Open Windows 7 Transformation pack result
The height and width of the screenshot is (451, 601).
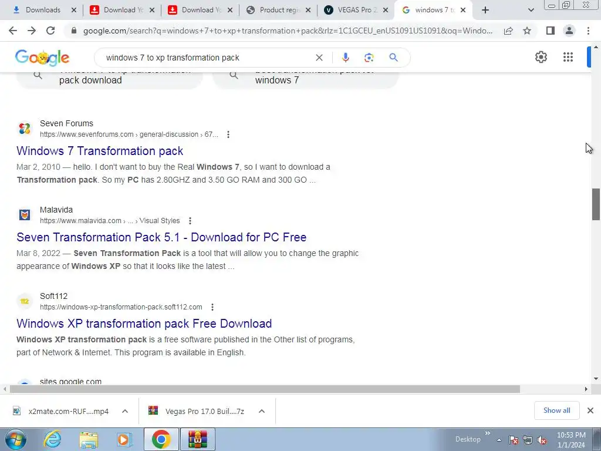(100, 151)
